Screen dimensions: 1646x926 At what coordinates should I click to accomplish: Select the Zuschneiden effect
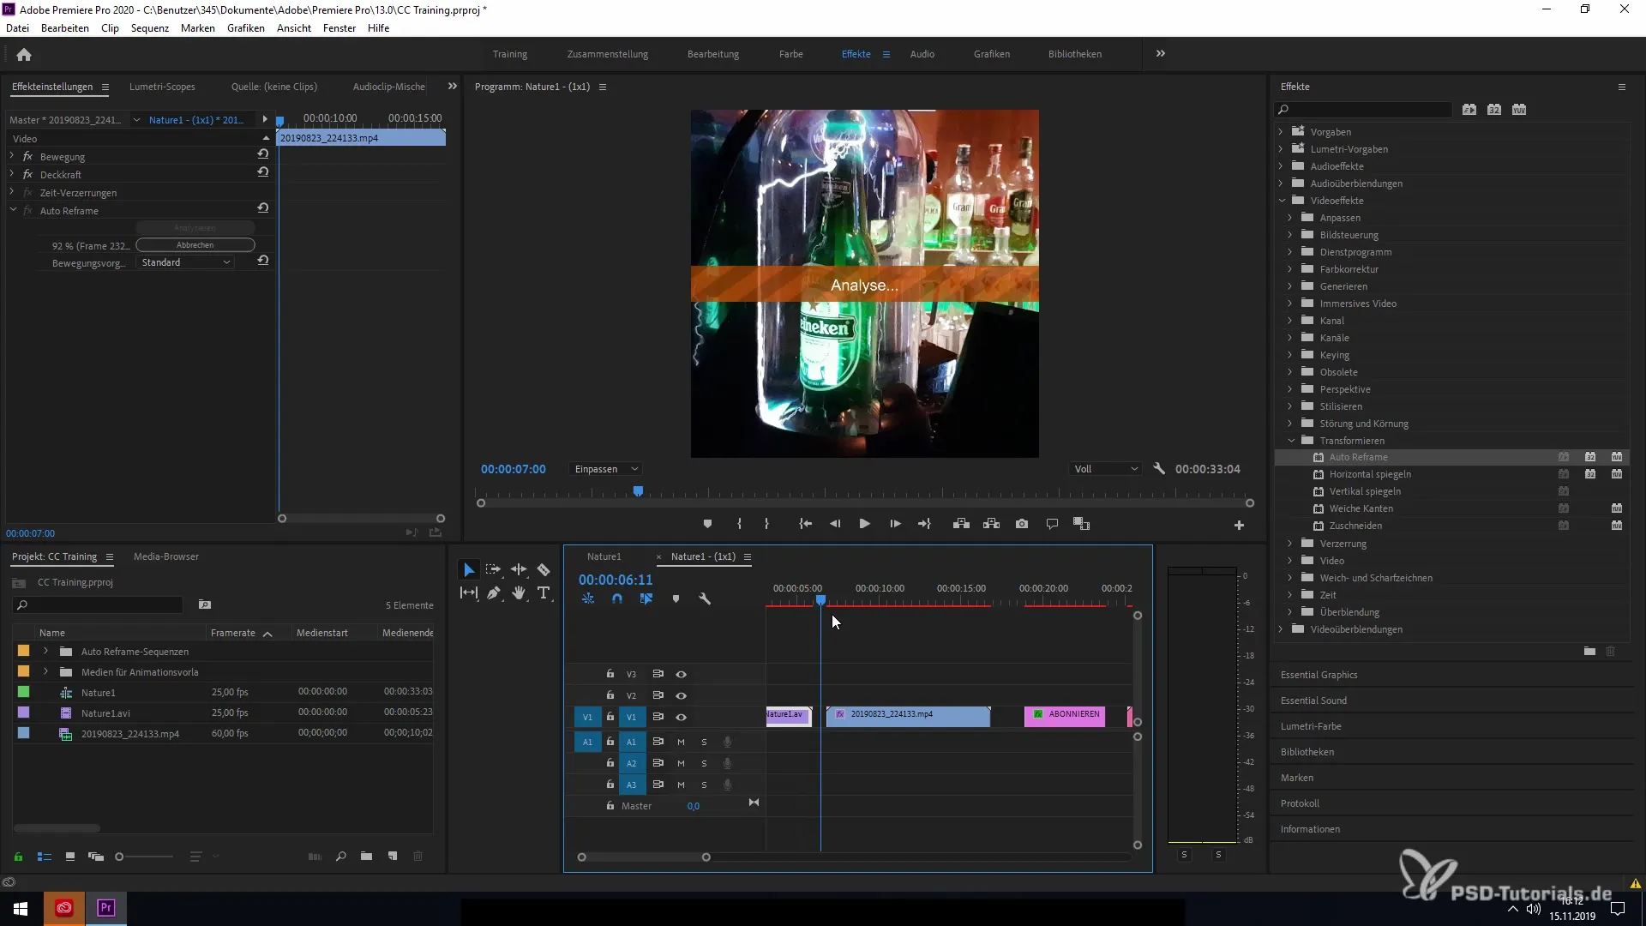coord(1355,526)
